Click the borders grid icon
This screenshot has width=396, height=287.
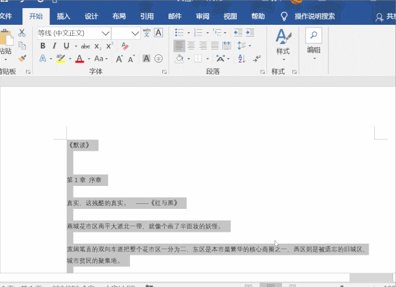(198, 59)
